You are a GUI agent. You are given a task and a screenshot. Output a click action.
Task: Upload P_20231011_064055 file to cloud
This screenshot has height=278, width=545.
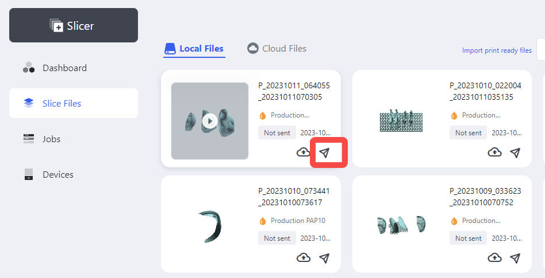[x=303, y=152]
